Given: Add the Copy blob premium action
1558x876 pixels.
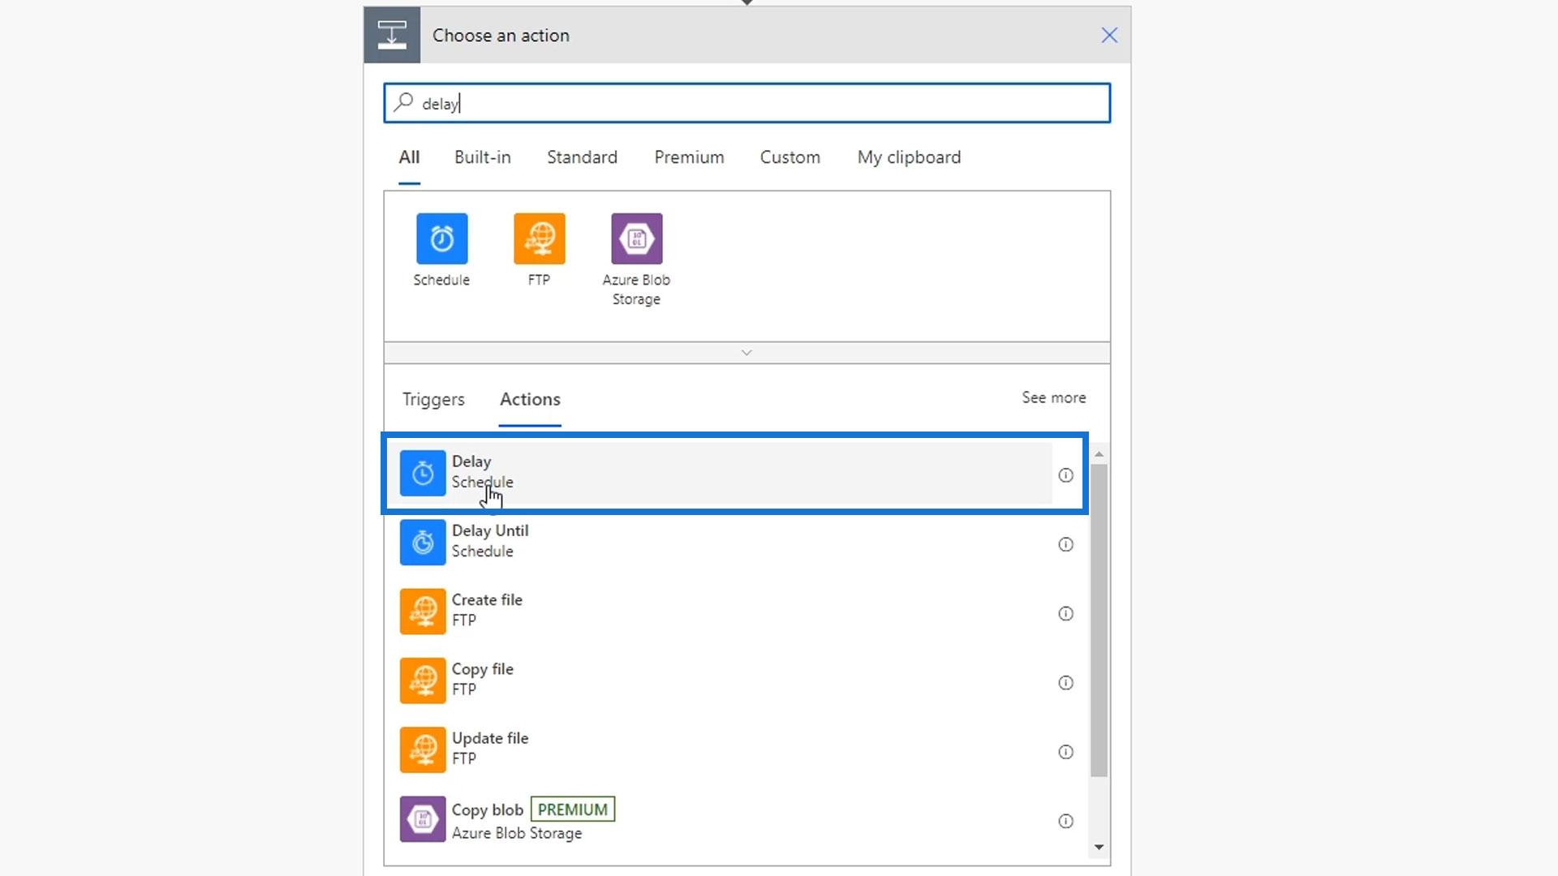Looking at the screenshot, I should tap(487, 820).
